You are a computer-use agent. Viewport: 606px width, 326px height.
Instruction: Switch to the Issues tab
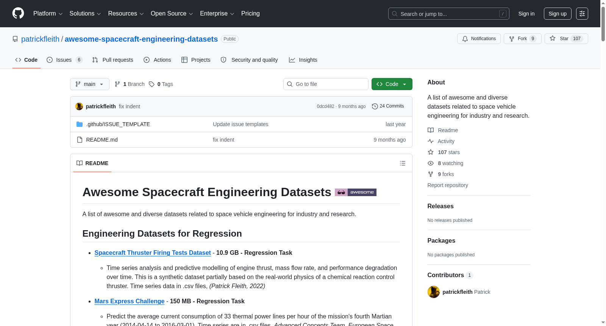click(x=64, y=60)
